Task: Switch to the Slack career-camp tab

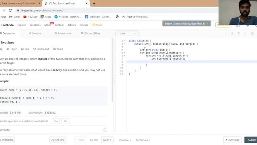Action: click(x=19, y=3)
